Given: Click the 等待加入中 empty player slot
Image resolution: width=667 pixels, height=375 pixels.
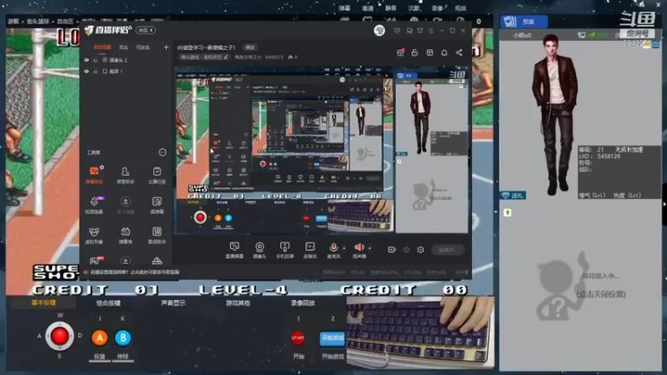Looking at the screenshot, I should click(581, 285).
